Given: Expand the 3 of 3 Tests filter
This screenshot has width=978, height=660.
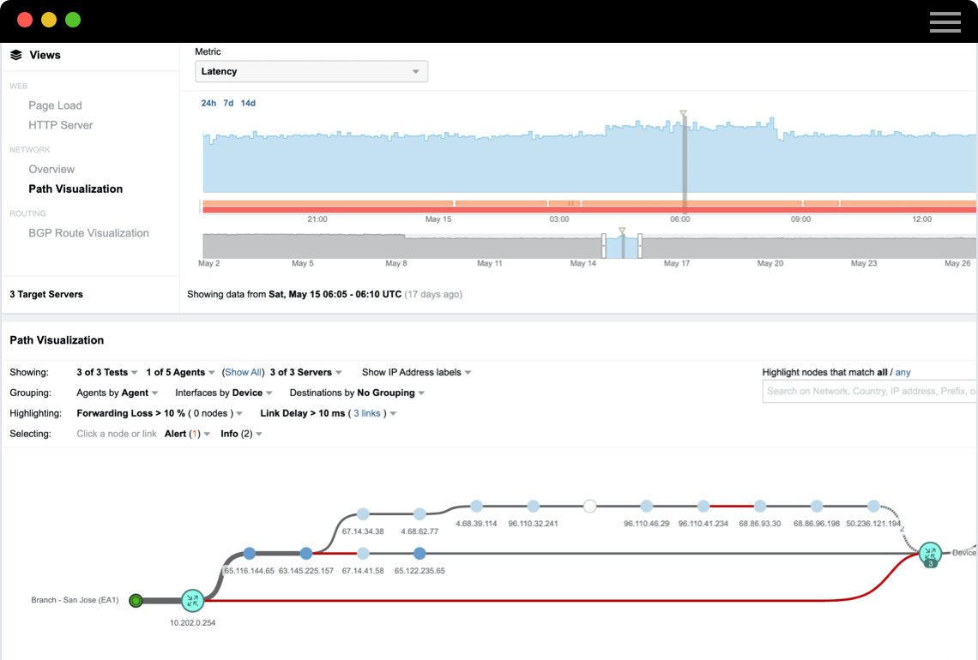Looking at the screenshot, I should point(107,373).
